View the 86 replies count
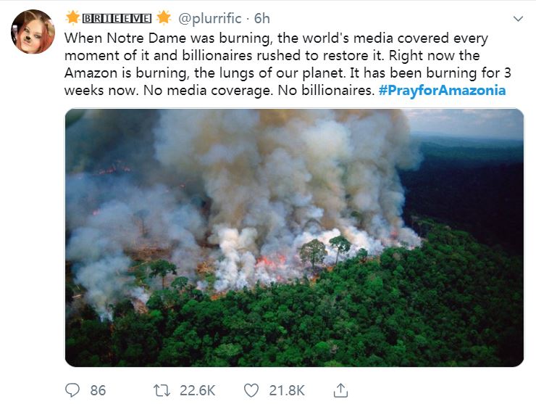This screenshot has width=536, height=404. [98, 390]
